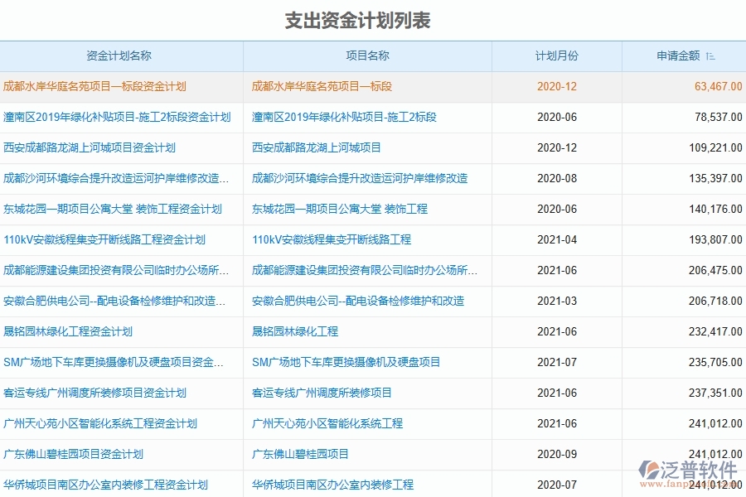Open 潼南区2019年绿化补贴项目-施工2标段 project
746x497 pixels.
pos(345,117)
